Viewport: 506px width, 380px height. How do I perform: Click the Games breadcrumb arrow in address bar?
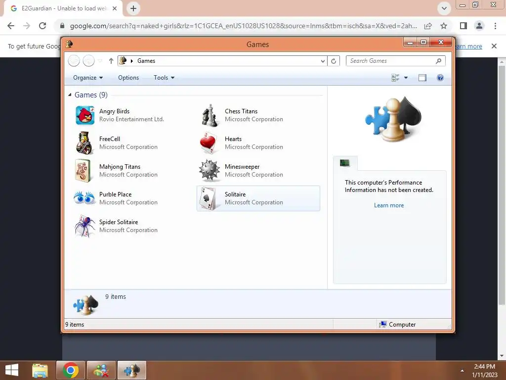click(x=131, y=61)
